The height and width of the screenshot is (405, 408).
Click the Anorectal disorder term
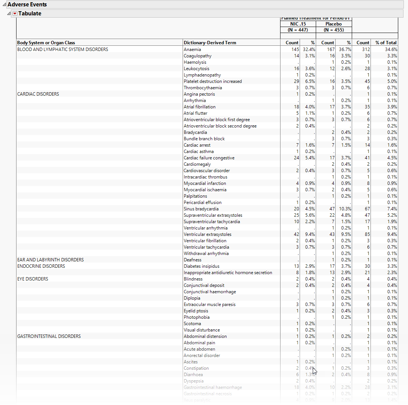[x=202, y=355]
